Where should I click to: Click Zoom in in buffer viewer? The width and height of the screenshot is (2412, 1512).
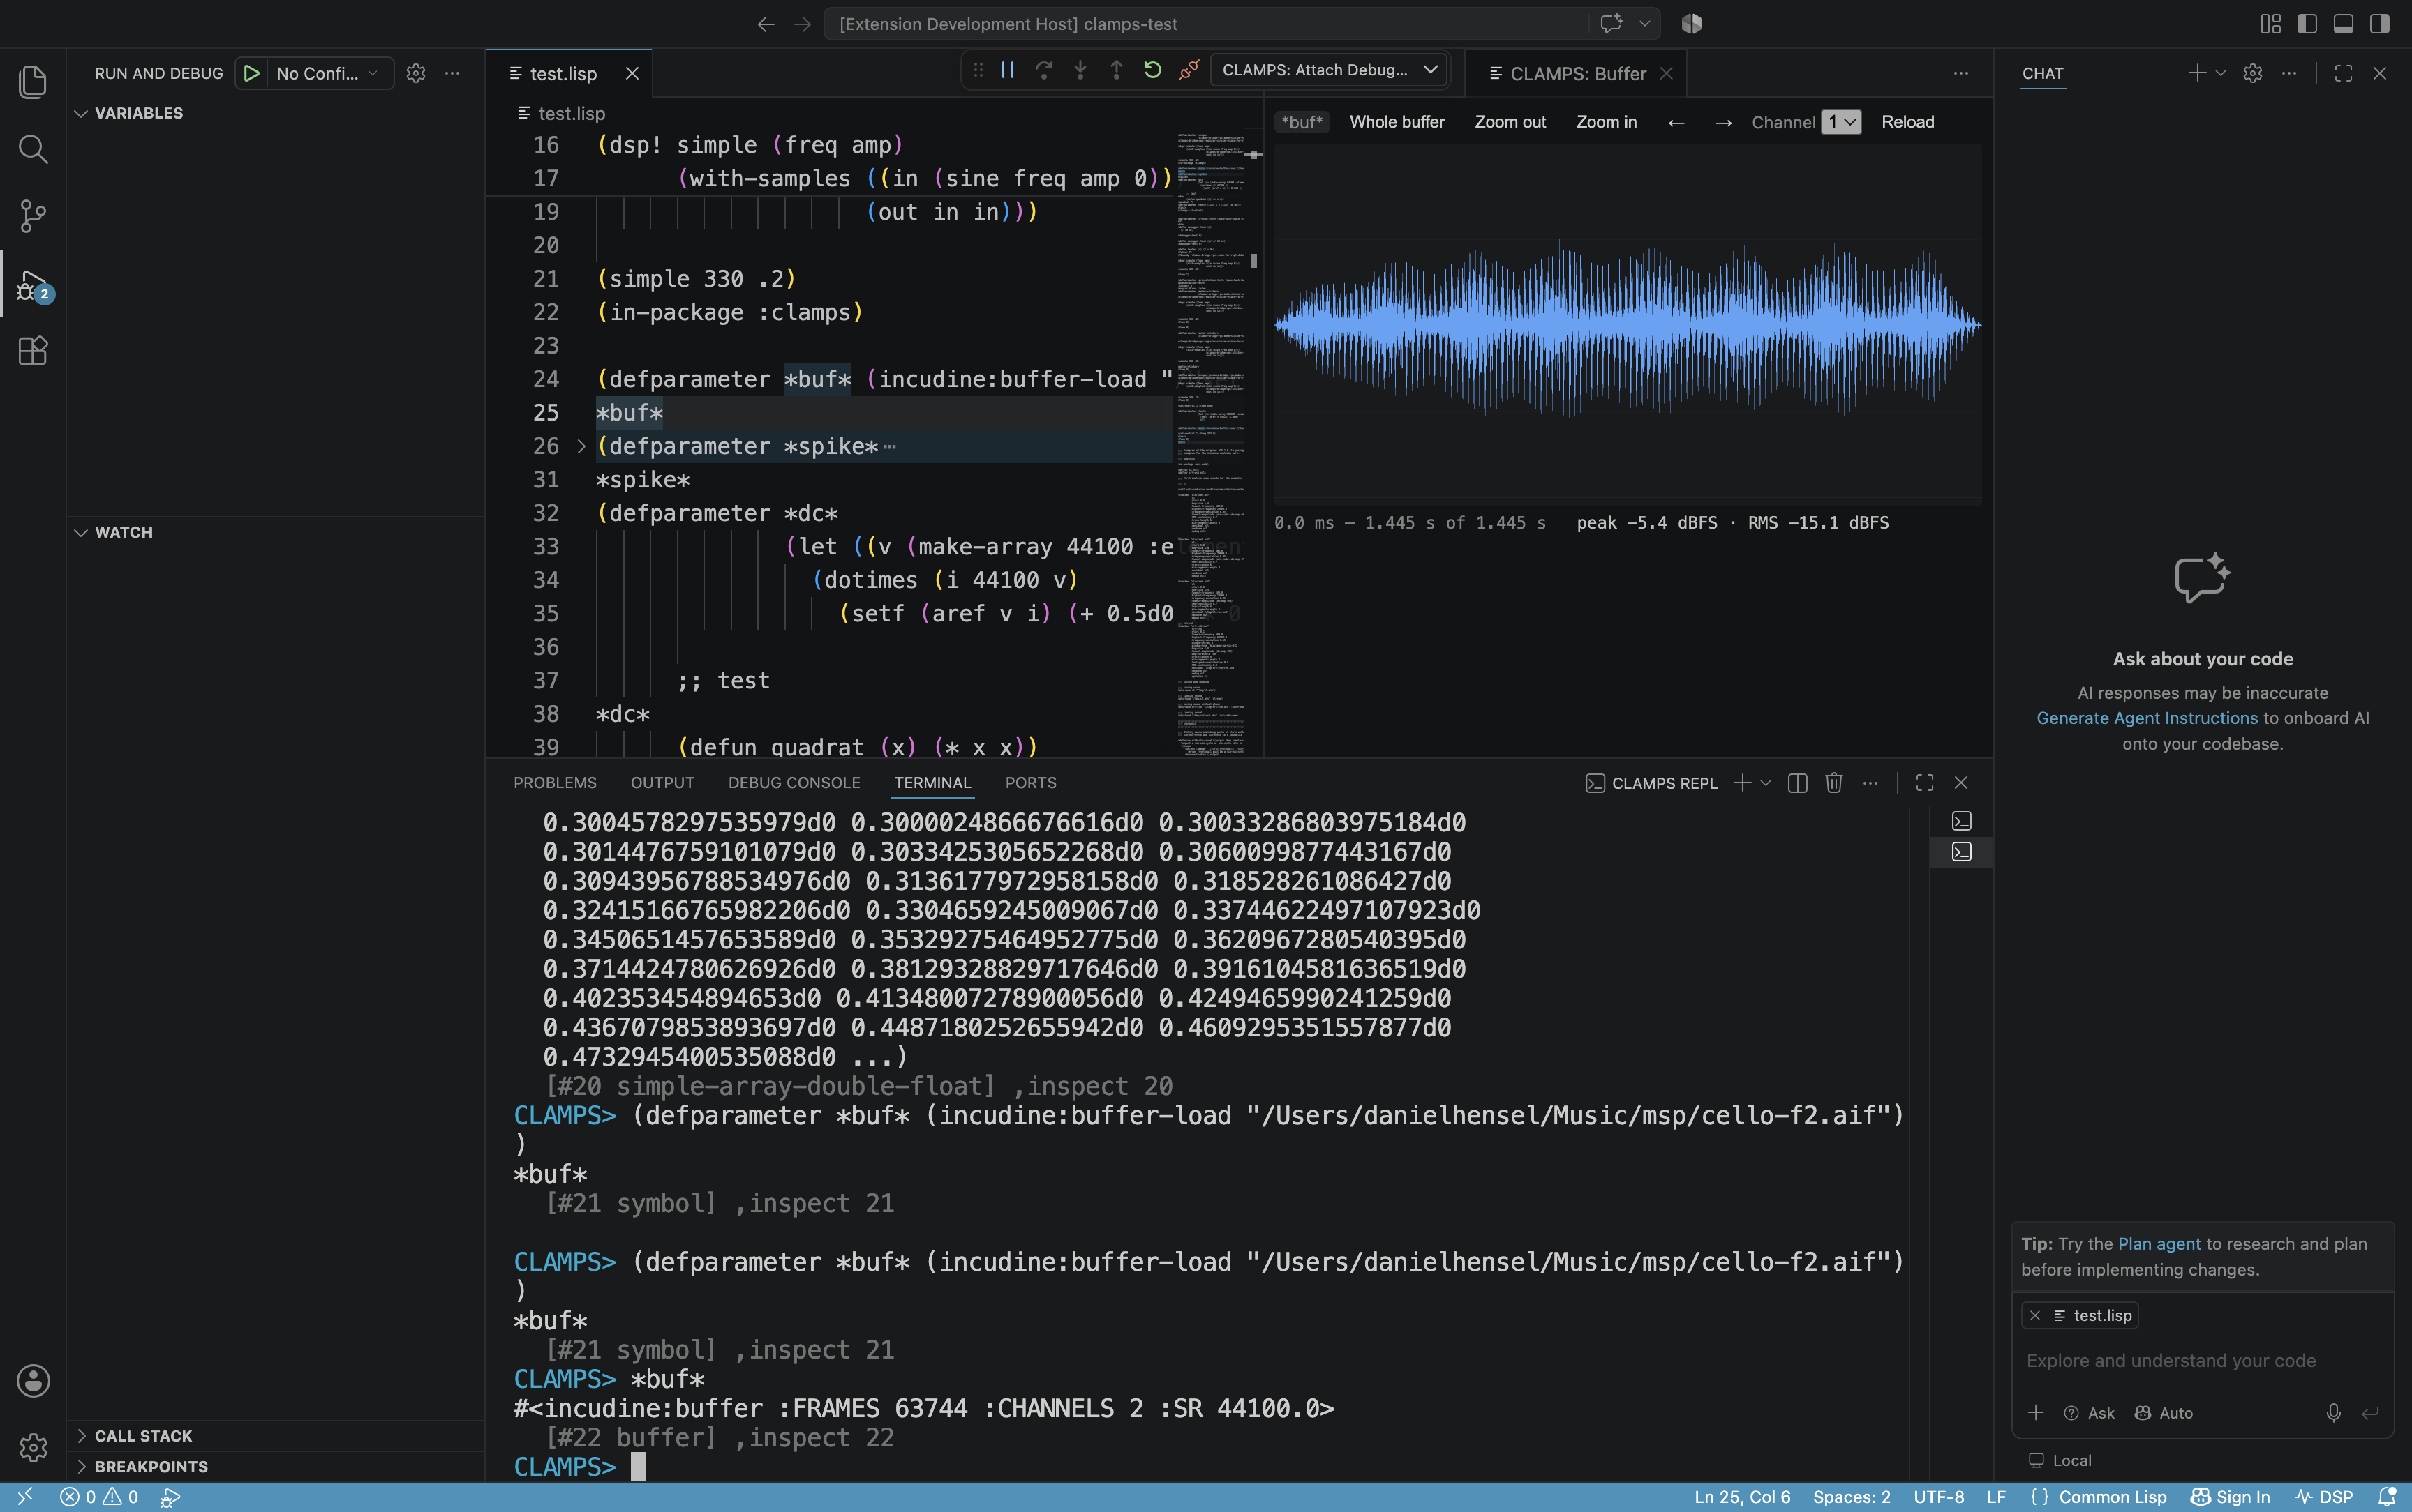pos(1606,122)
